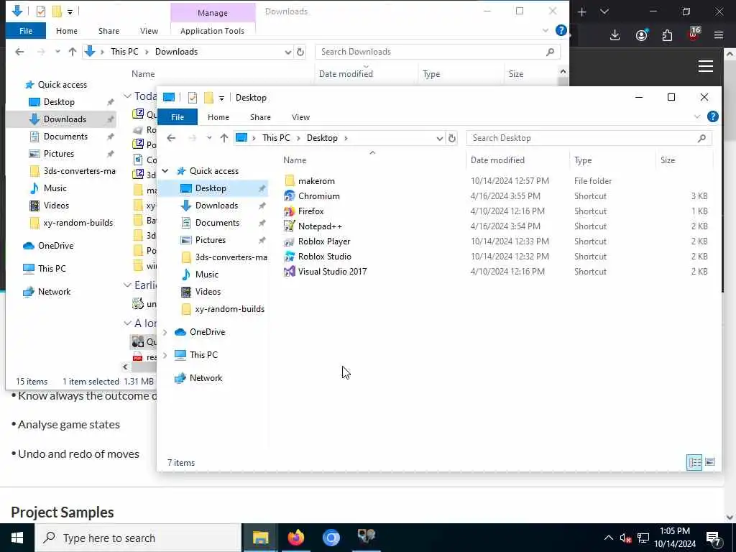Click the Windows Start button
Viewport: 736px width, 552px height.
pos(17,538)
